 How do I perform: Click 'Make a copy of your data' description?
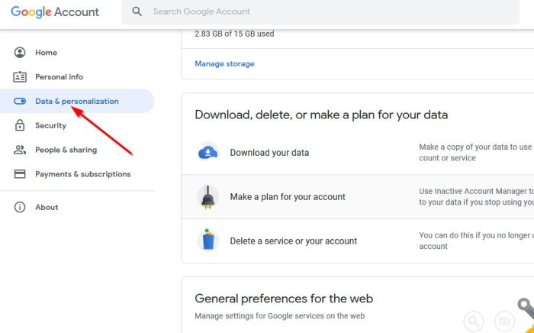pos(476,152)
